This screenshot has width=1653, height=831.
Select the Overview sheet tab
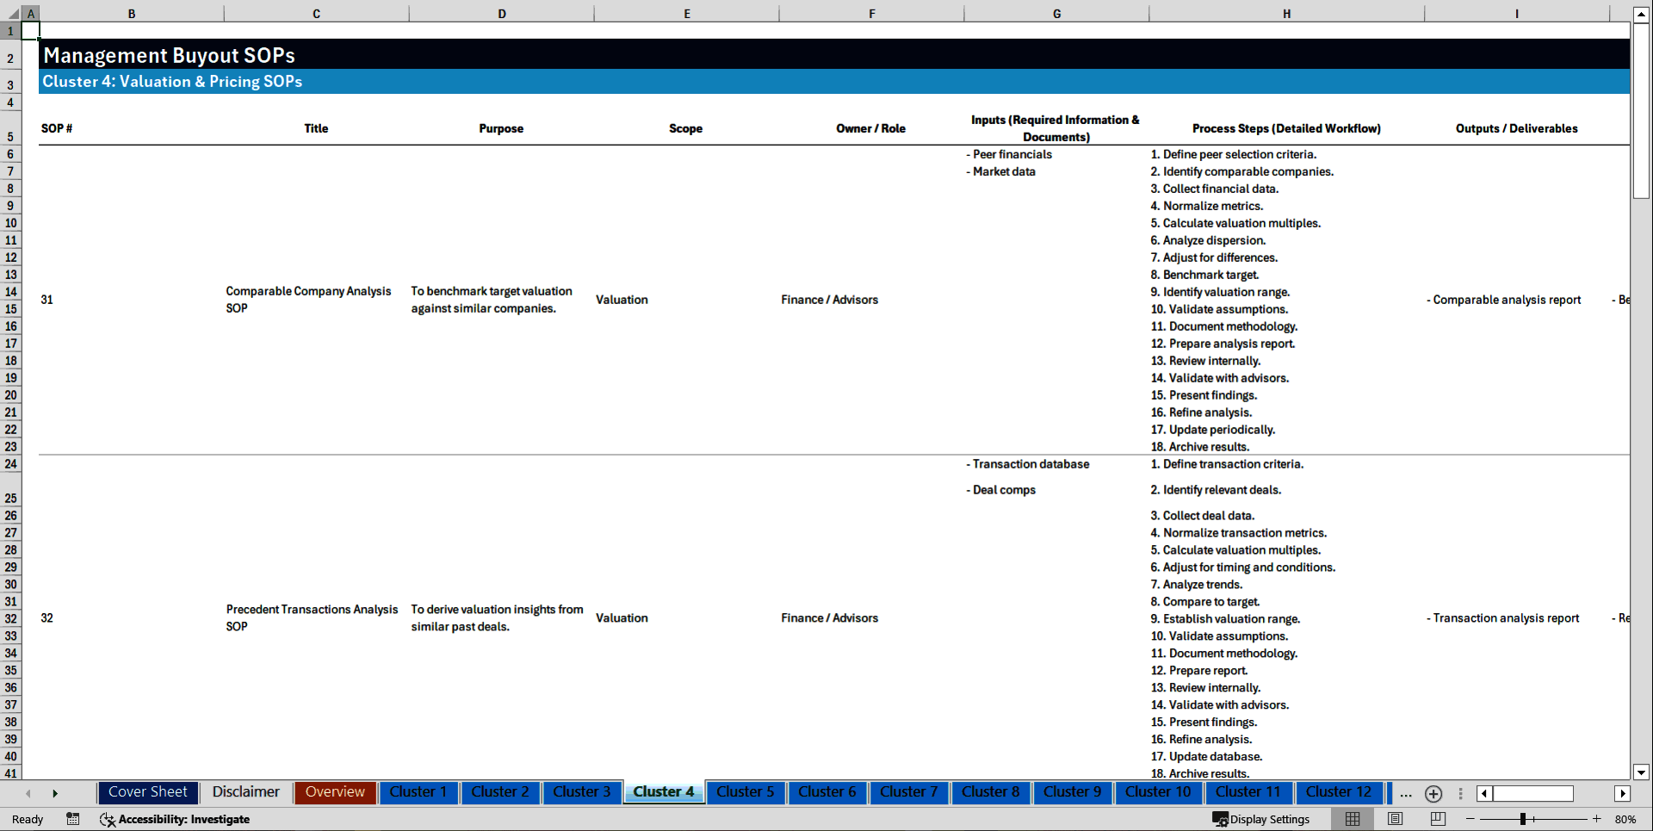334,792
